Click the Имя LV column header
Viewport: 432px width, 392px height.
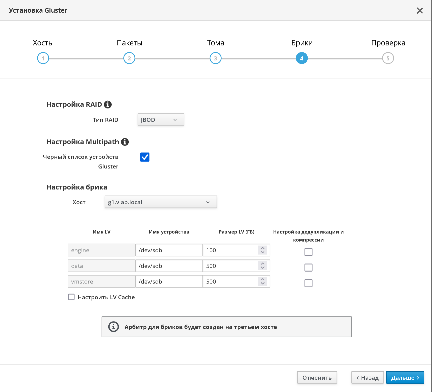coord(102,232)
